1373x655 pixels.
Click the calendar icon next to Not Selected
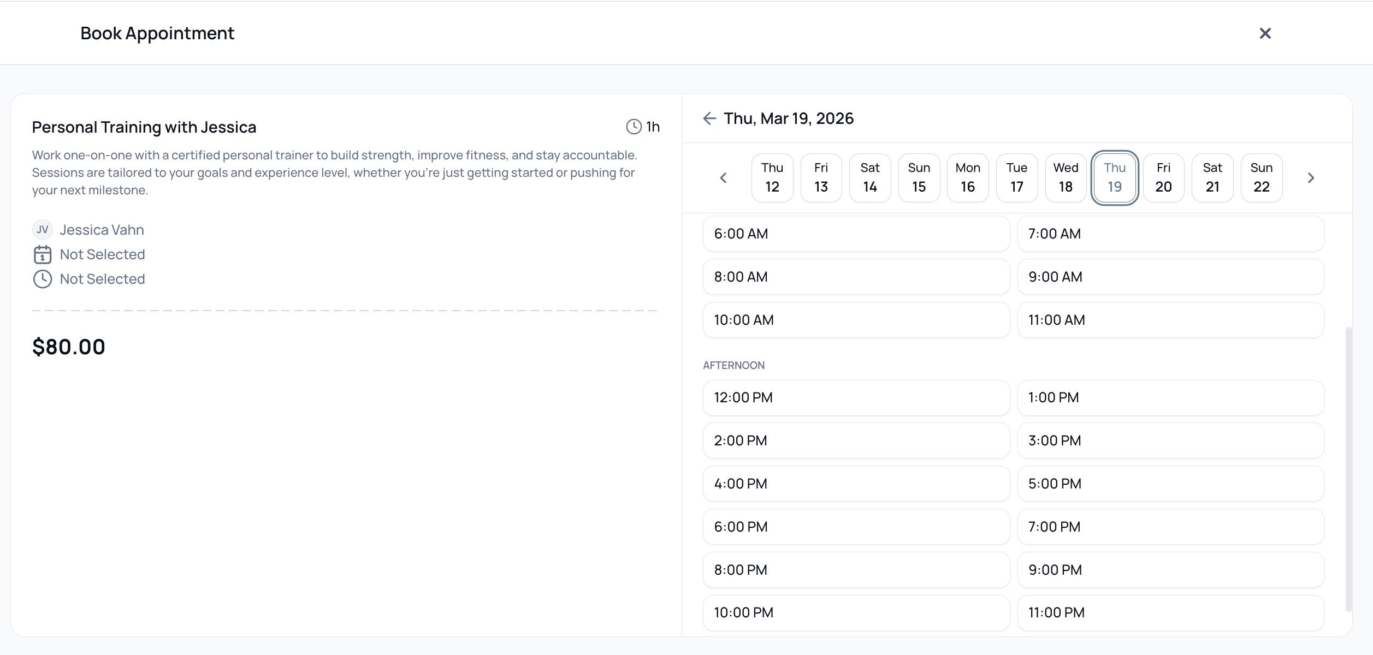click(x=43, y=254)
